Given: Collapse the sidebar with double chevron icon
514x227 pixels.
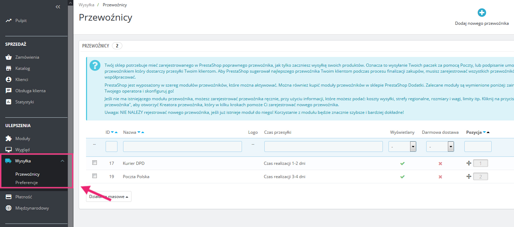Looking at the screenshot, I should coord(58,7).
